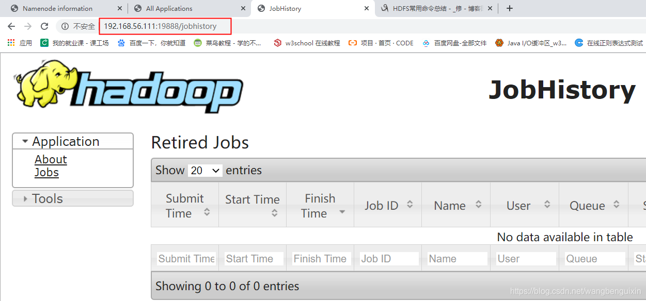Expand the Tools sidebar section
Image resolution: width=646 pixels, height=301 pixels.
click(x=73, y=198)
